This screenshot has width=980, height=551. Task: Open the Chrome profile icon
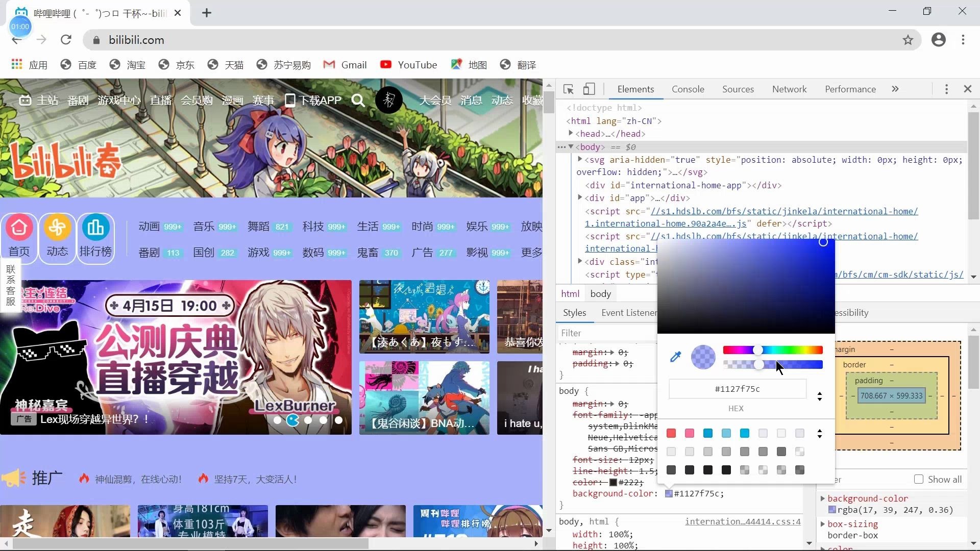(938, 40)
